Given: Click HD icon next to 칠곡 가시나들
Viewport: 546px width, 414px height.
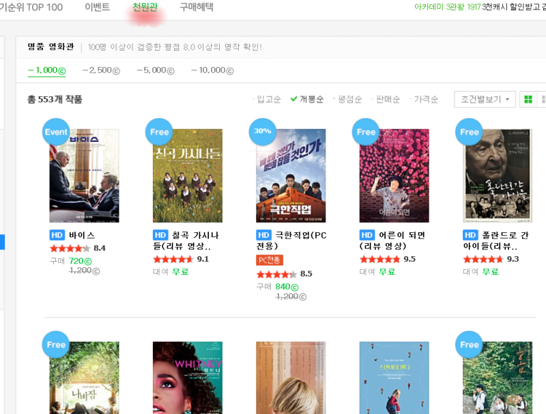Looking at the screenshot, I should point(160,235).
